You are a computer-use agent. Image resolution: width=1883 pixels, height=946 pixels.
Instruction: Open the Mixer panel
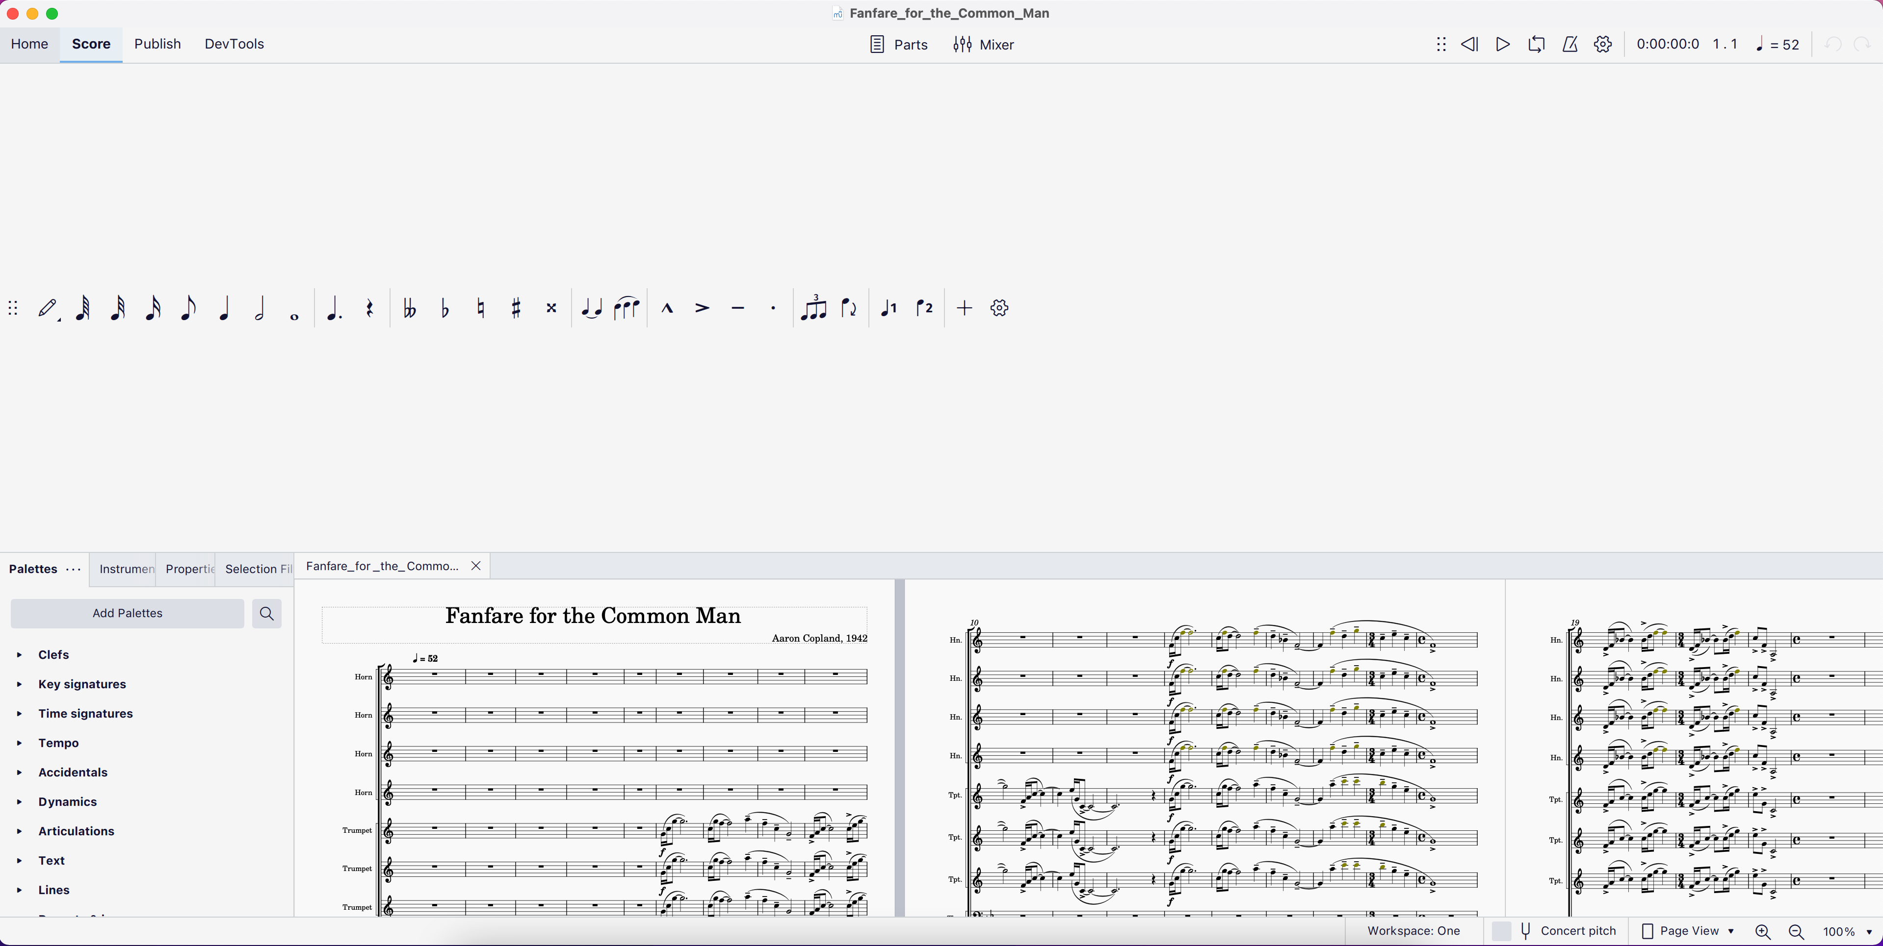pyautogui.click(x=983, y=45)
